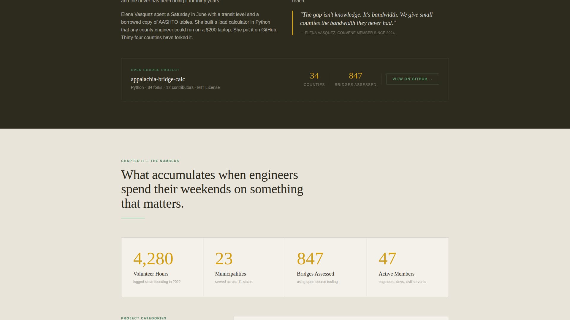Select the MIT License text
The image size is (570, 320).
coord(209,87)
